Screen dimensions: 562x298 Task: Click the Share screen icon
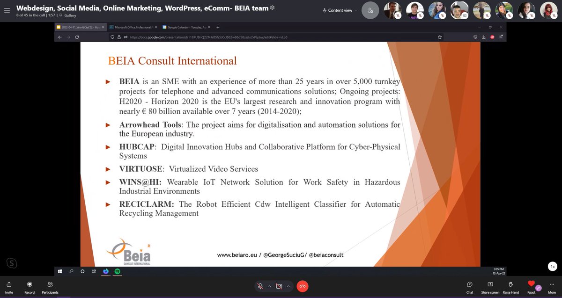490,284
